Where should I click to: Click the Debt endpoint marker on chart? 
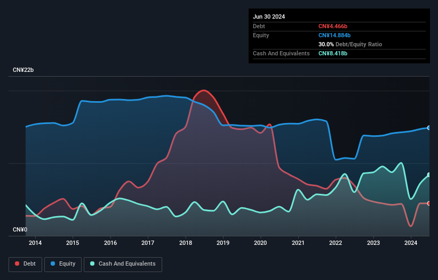click(429, 203)
